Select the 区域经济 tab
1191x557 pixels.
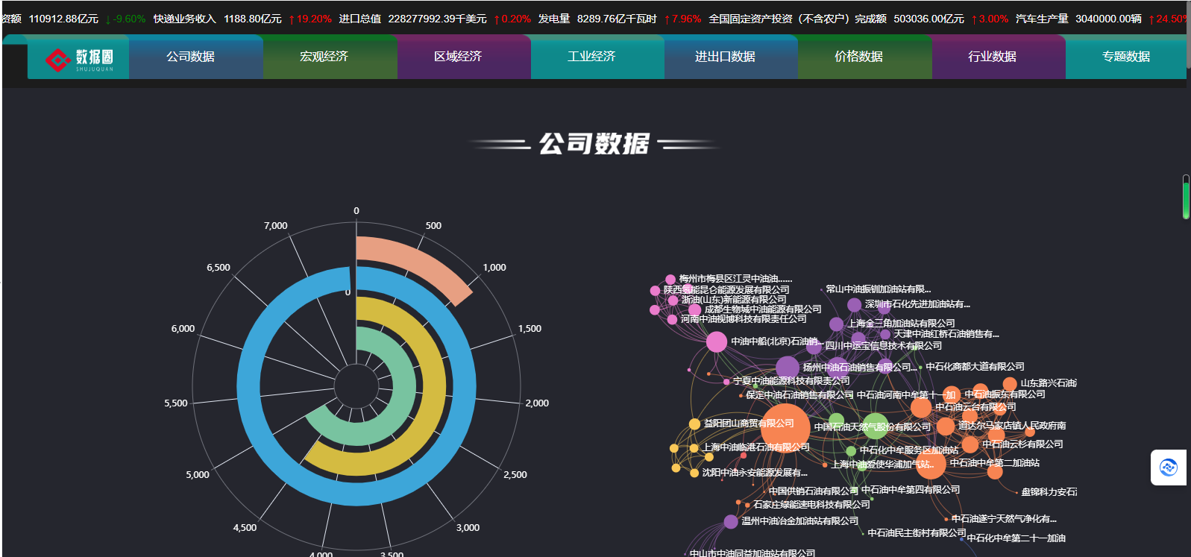coord(458,57)
